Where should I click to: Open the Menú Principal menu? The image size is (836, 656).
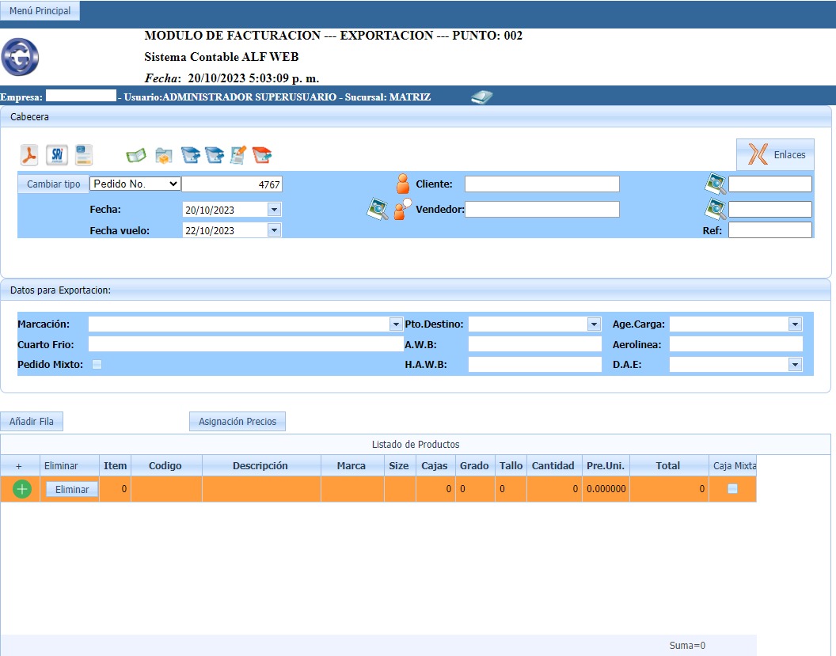(x=40, y=11)
